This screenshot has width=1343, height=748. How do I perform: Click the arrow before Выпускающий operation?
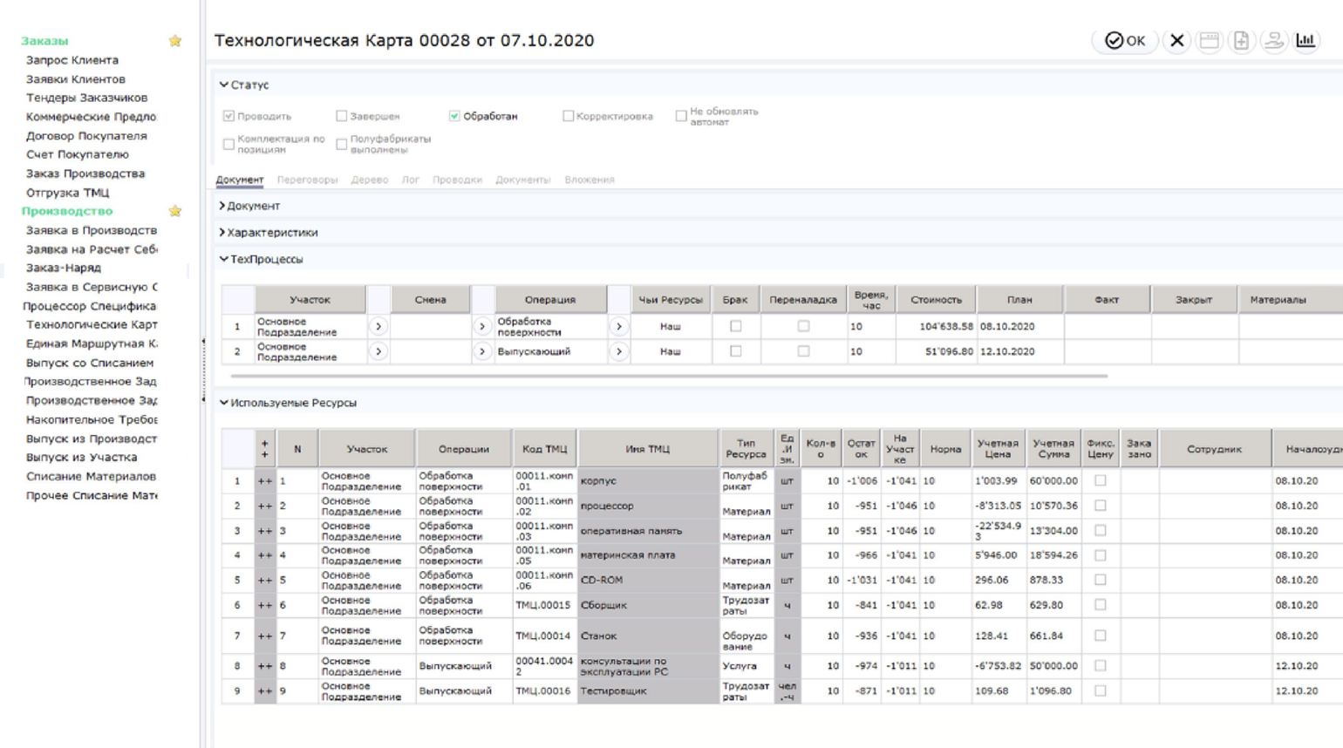[482, 351]
